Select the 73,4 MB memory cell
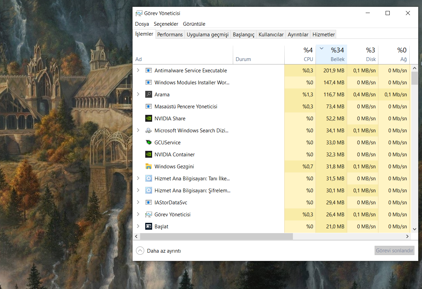 pos(331,107)
